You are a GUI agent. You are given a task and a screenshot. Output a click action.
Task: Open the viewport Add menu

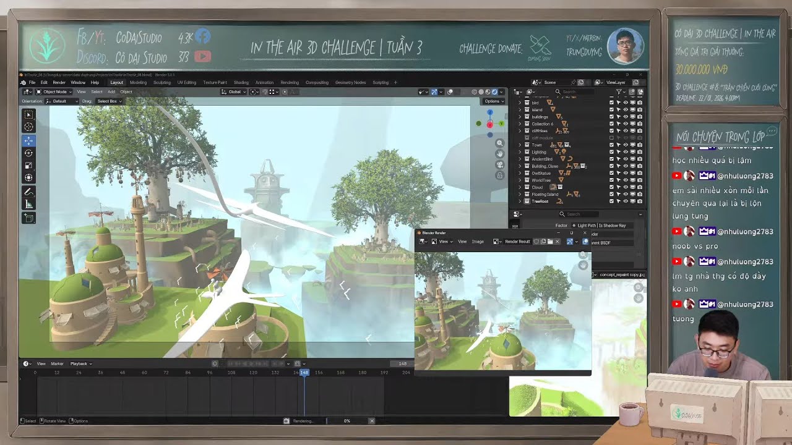111,92
